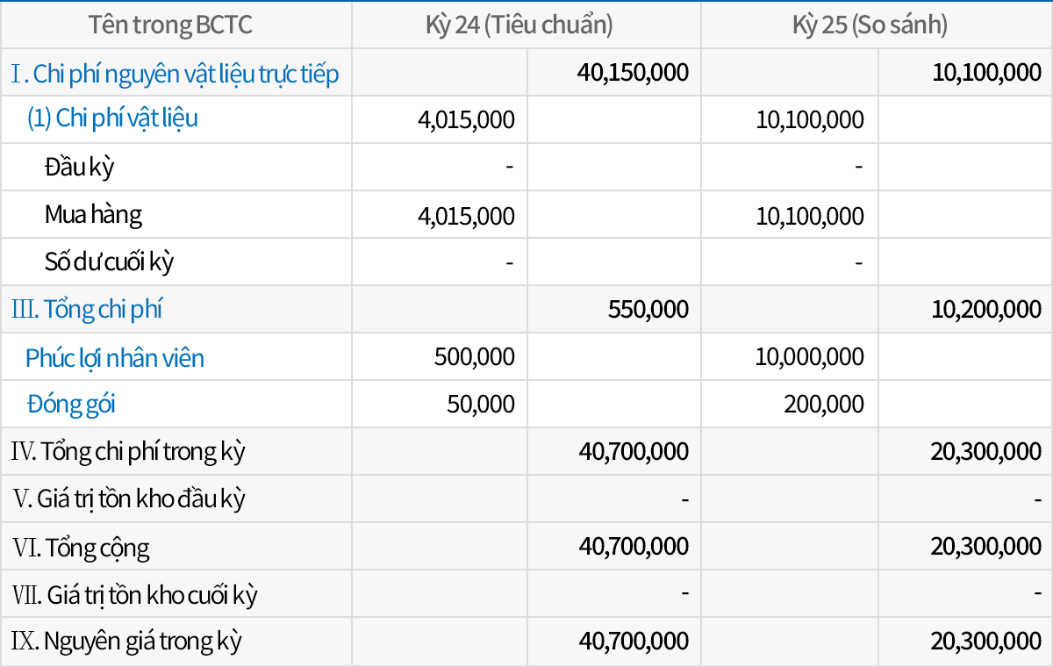Select the 'VI. Tổng cộng' row label

point(81,548)
